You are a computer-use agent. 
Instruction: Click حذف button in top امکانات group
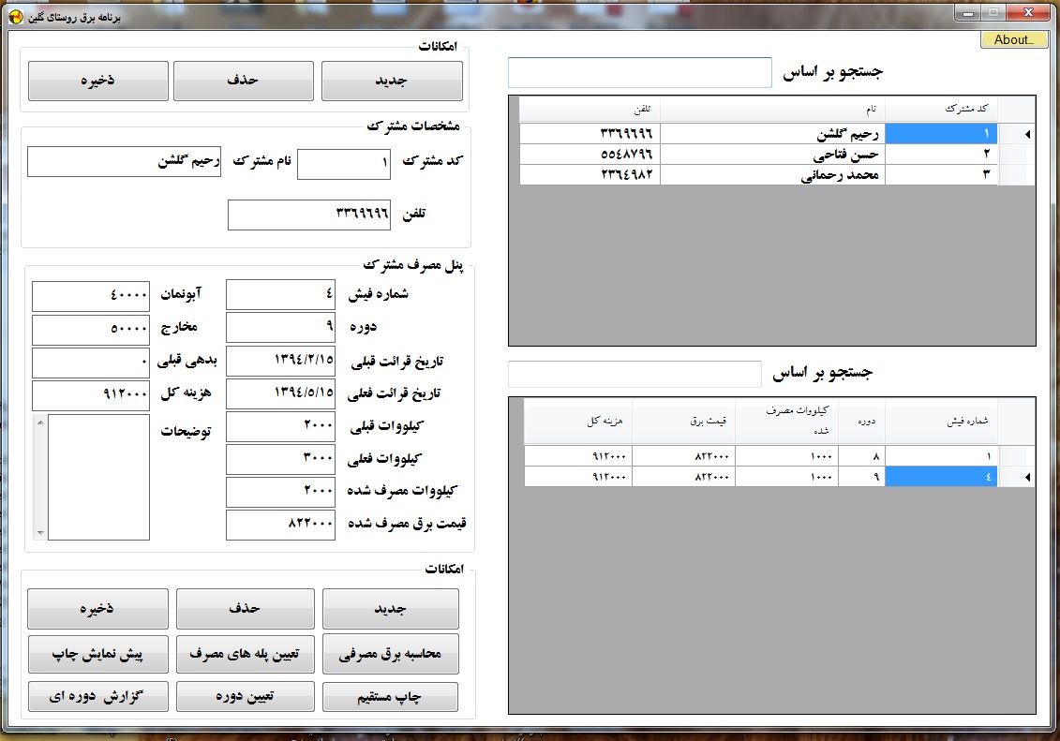tap(244, 81)
